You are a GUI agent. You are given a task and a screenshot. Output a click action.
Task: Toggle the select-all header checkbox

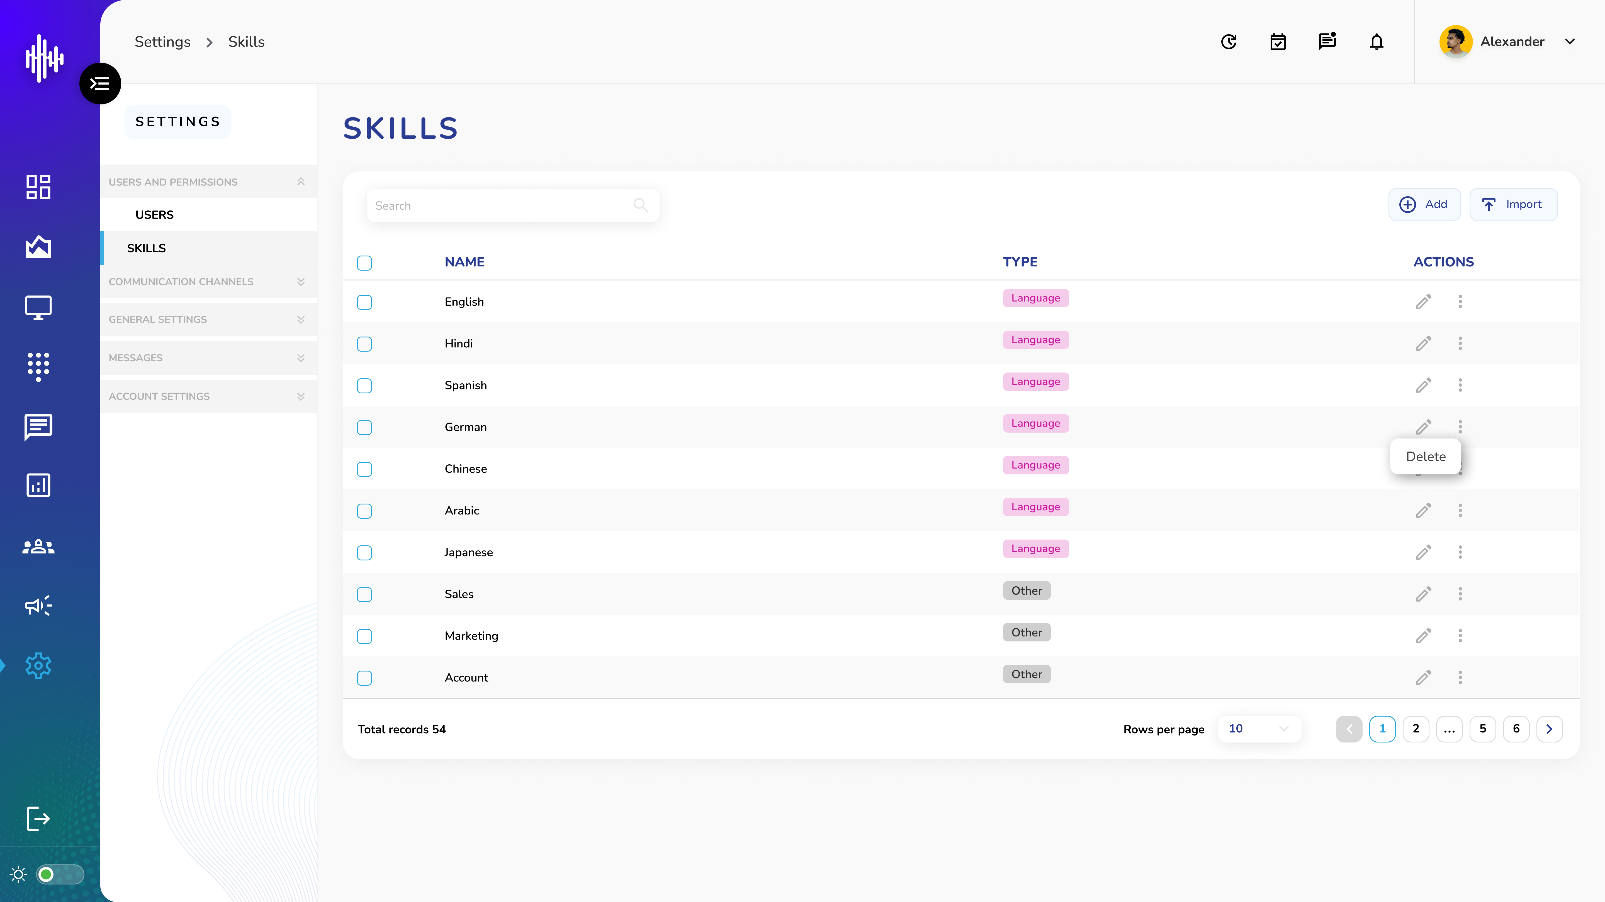coord(364,263)
